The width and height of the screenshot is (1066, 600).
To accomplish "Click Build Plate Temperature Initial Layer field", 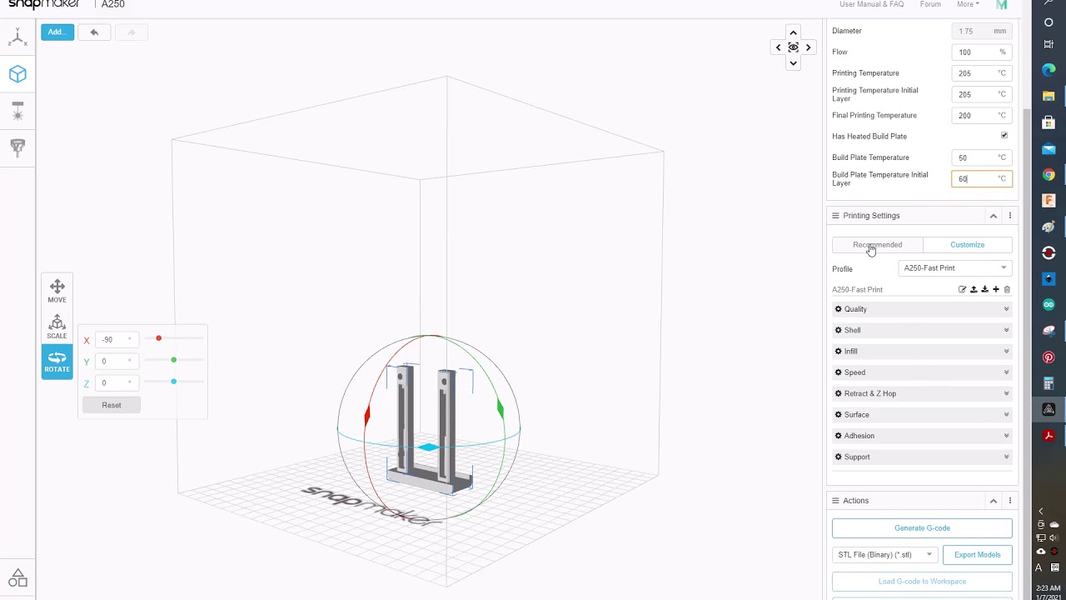I will click(x=982, y=178).
